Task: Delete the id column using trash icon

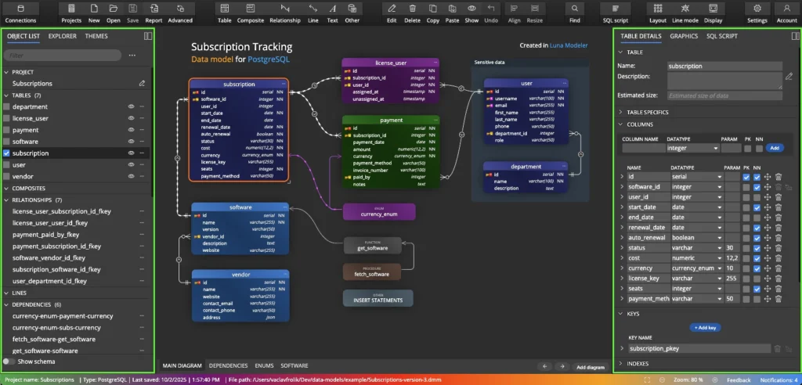Action: tap(779, 177)
